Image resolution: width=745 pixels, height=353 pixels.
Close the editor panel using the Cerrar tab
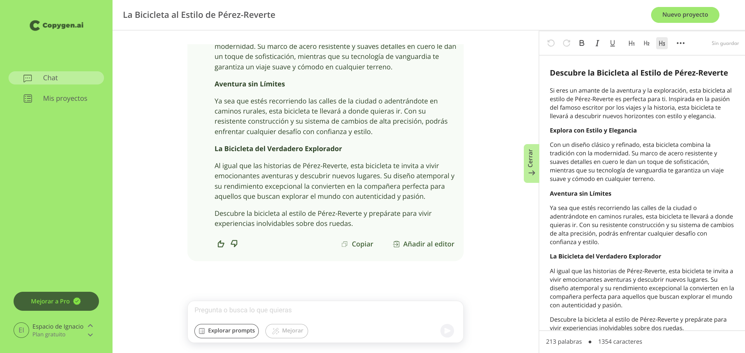531,163
